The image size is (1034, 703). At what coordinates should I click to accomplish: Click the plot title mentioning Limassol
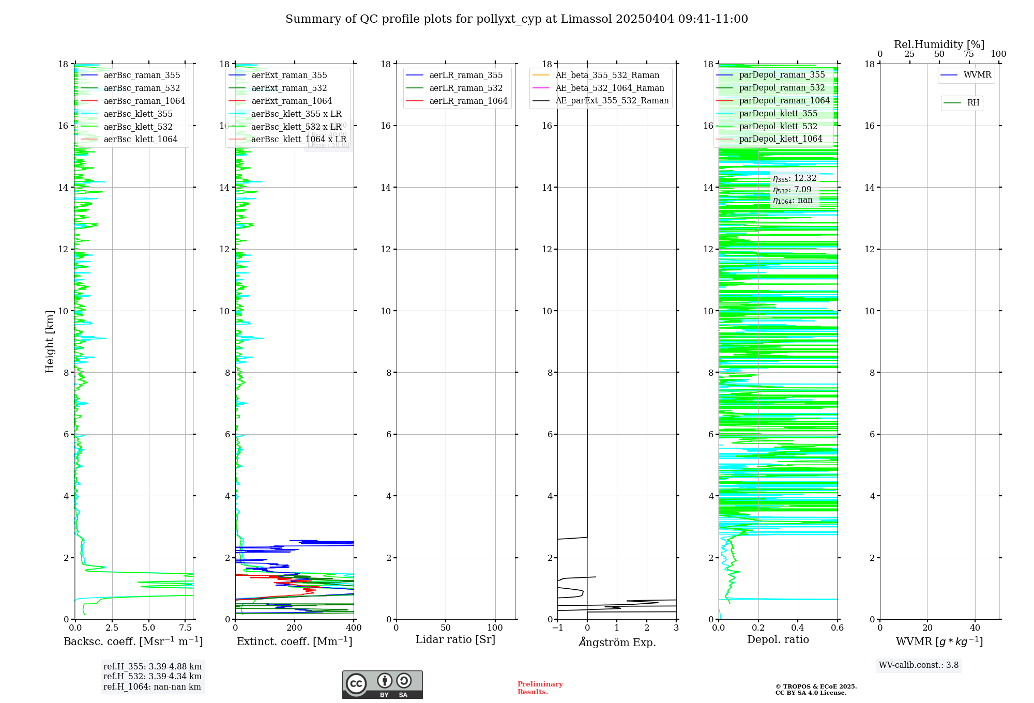tap(516, 19)
